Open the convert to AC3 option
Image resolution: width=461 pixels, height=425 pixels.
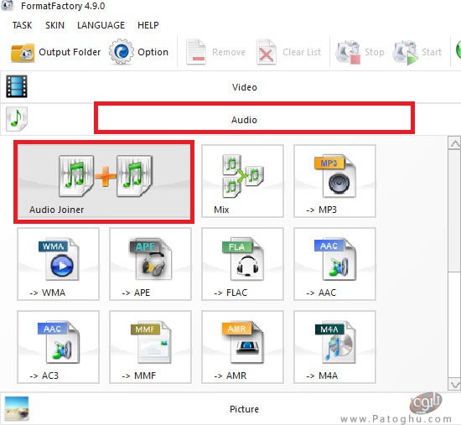[x=58, y=347]
